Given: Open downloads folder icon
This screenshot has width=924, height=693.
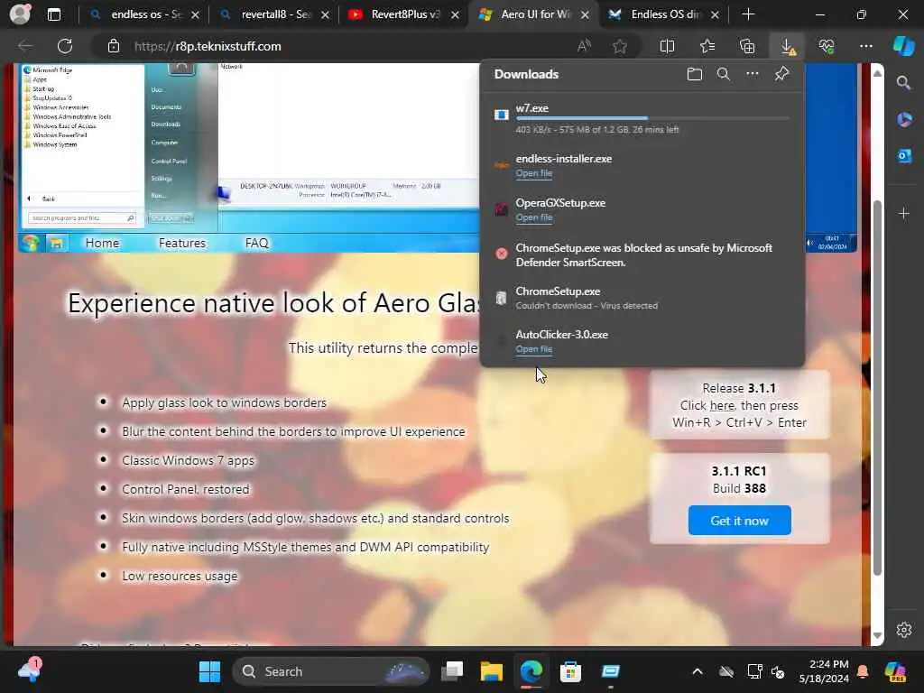Looking at the screenshot, I should click(x=695, y=74).
